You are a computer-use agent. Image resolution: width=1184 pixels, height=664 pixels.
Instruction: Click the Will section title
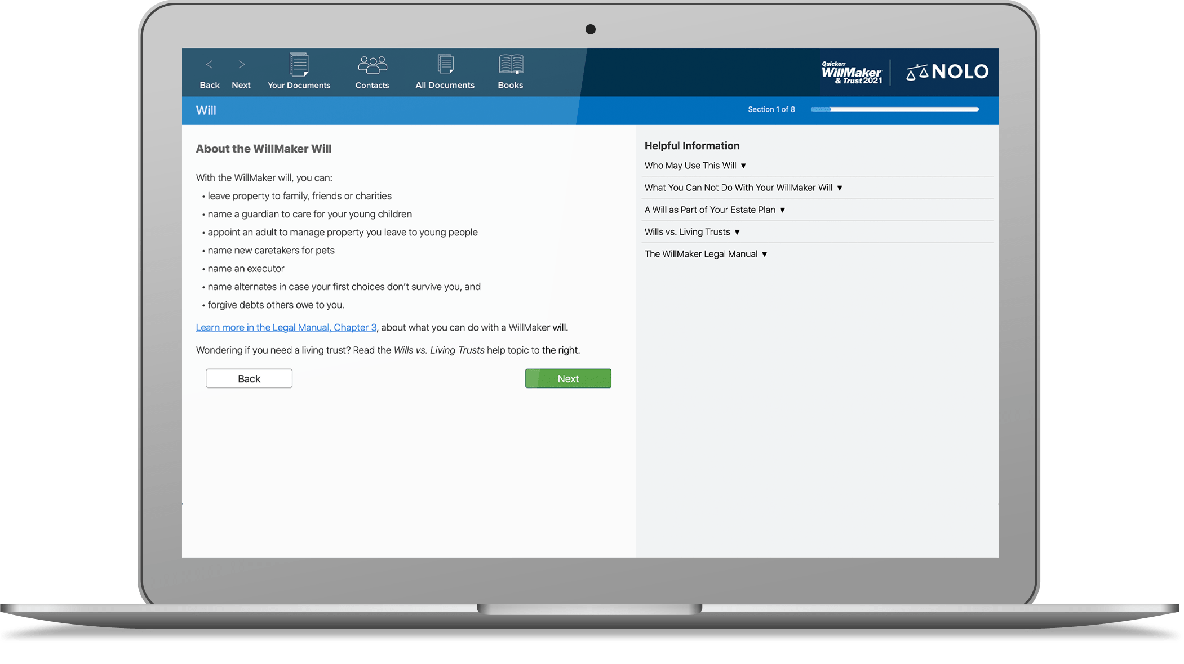coord(206,110)
